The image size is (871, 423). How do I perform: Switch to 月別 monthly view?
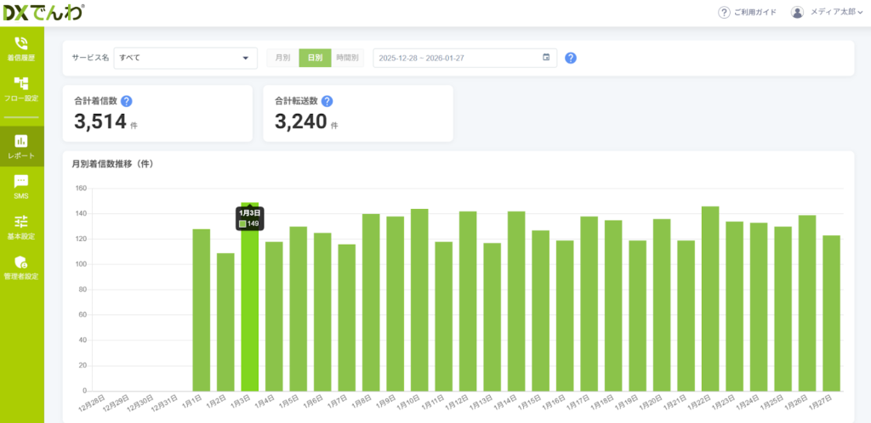(x=282, y=58)
